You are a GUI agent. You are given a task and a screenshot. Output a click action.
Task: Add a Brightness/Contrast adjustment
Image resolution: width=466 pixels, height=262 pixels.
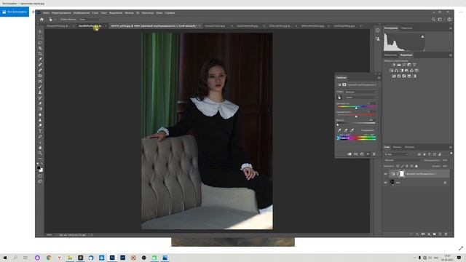pos(394,65)
